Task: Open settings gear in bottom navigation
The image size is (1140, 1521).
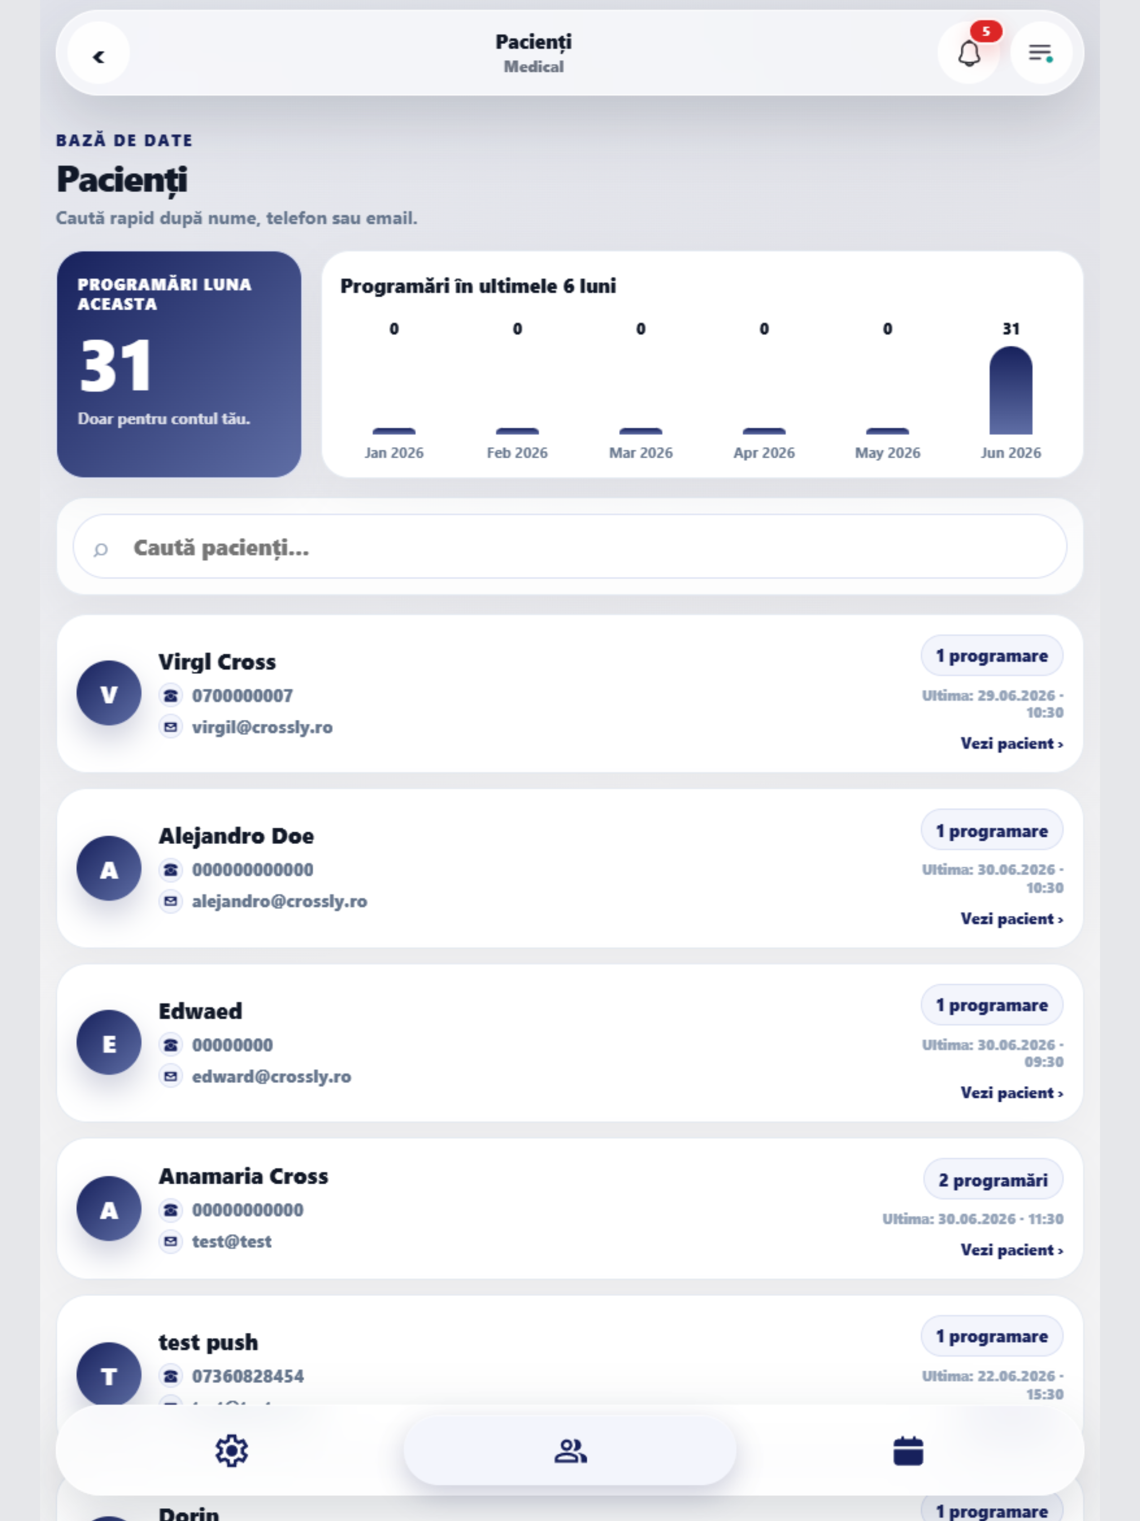Action: pos(231,1451)
